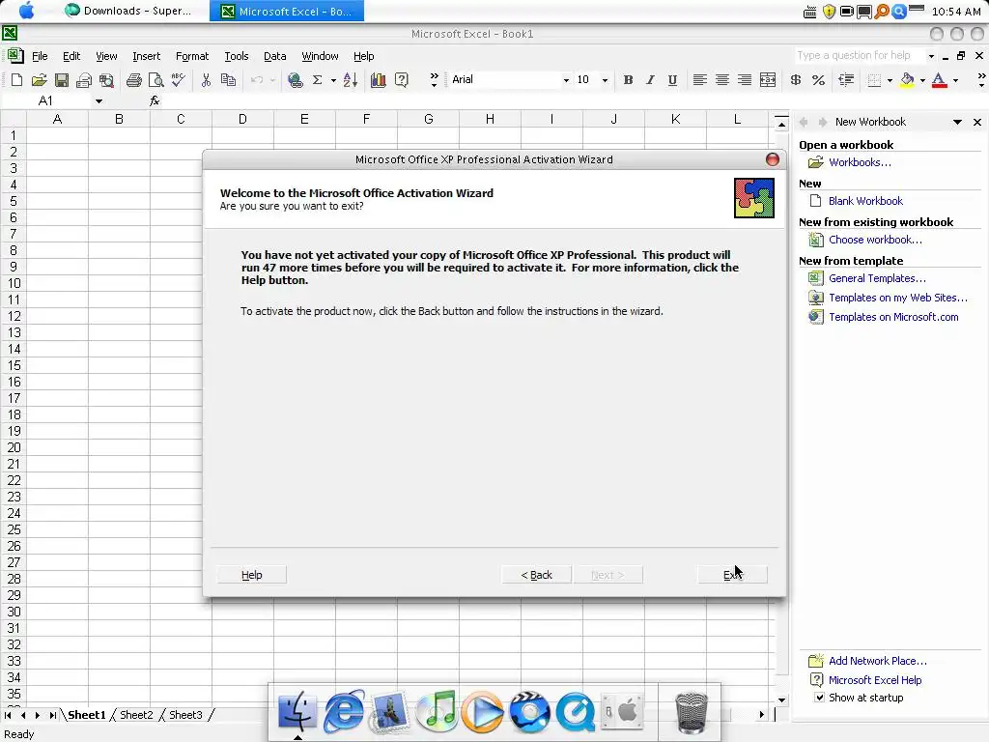Expand the font size 10 dropdown
This screenshot has height=742, width=989.
[605, 80]
